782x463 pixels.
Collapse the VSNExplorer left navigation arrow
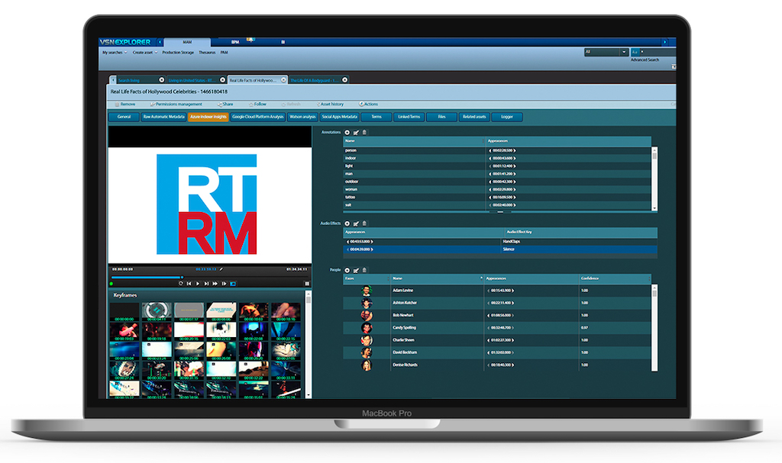(x=160, y=43)
